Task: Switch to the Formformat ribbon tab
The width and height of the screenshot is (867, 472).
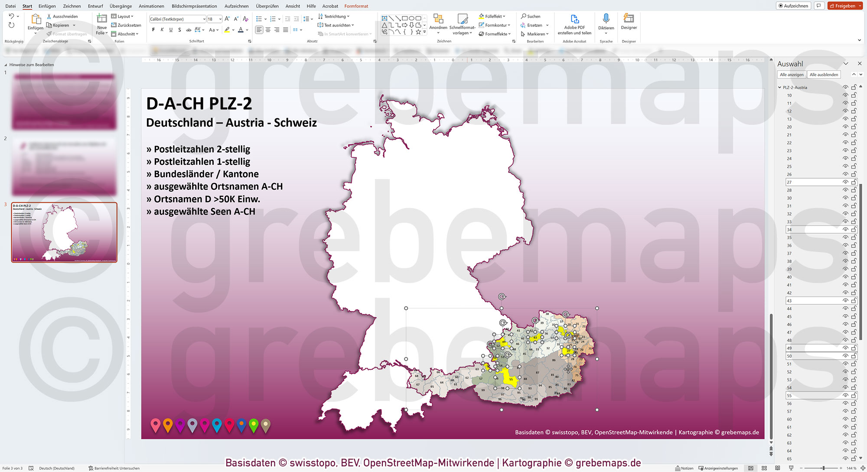Action: point(356,6)
